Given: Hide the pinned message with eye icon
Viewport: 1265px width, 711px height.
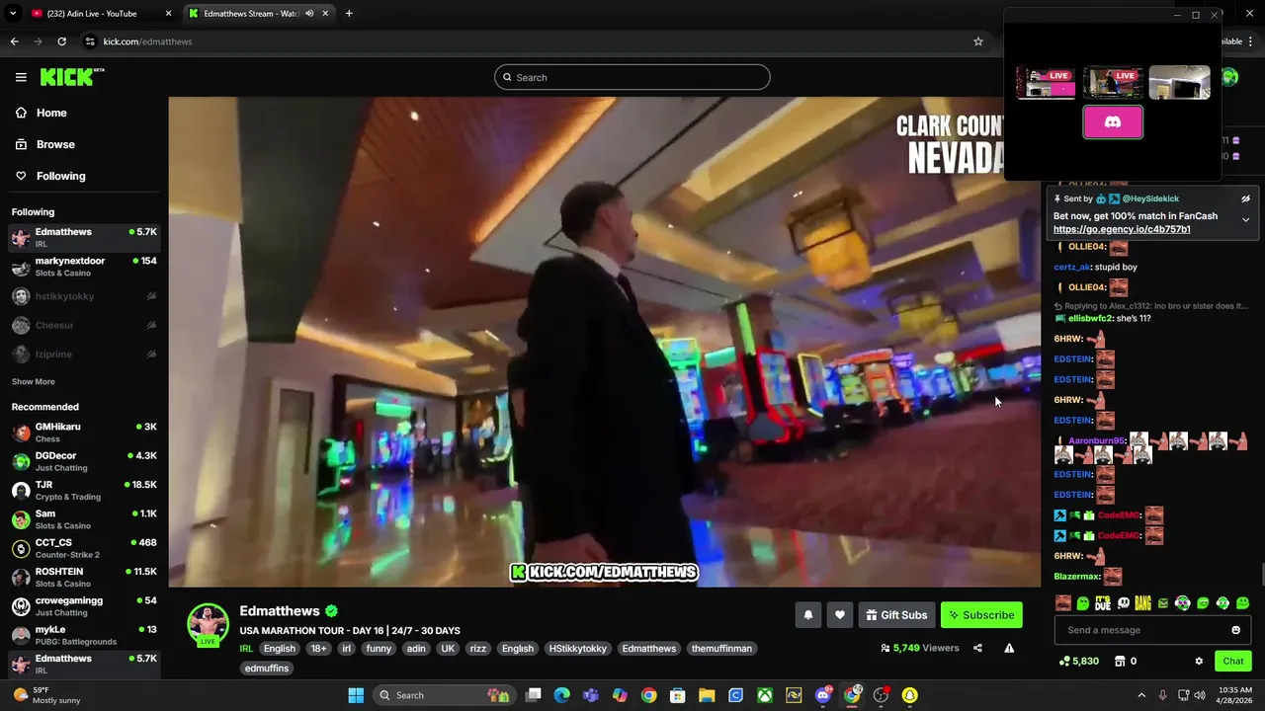Looking at the screenshot, I should coord(1245,198).
